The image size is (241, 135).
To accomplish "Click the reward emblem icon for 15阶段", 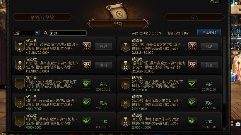I will 87,46.
